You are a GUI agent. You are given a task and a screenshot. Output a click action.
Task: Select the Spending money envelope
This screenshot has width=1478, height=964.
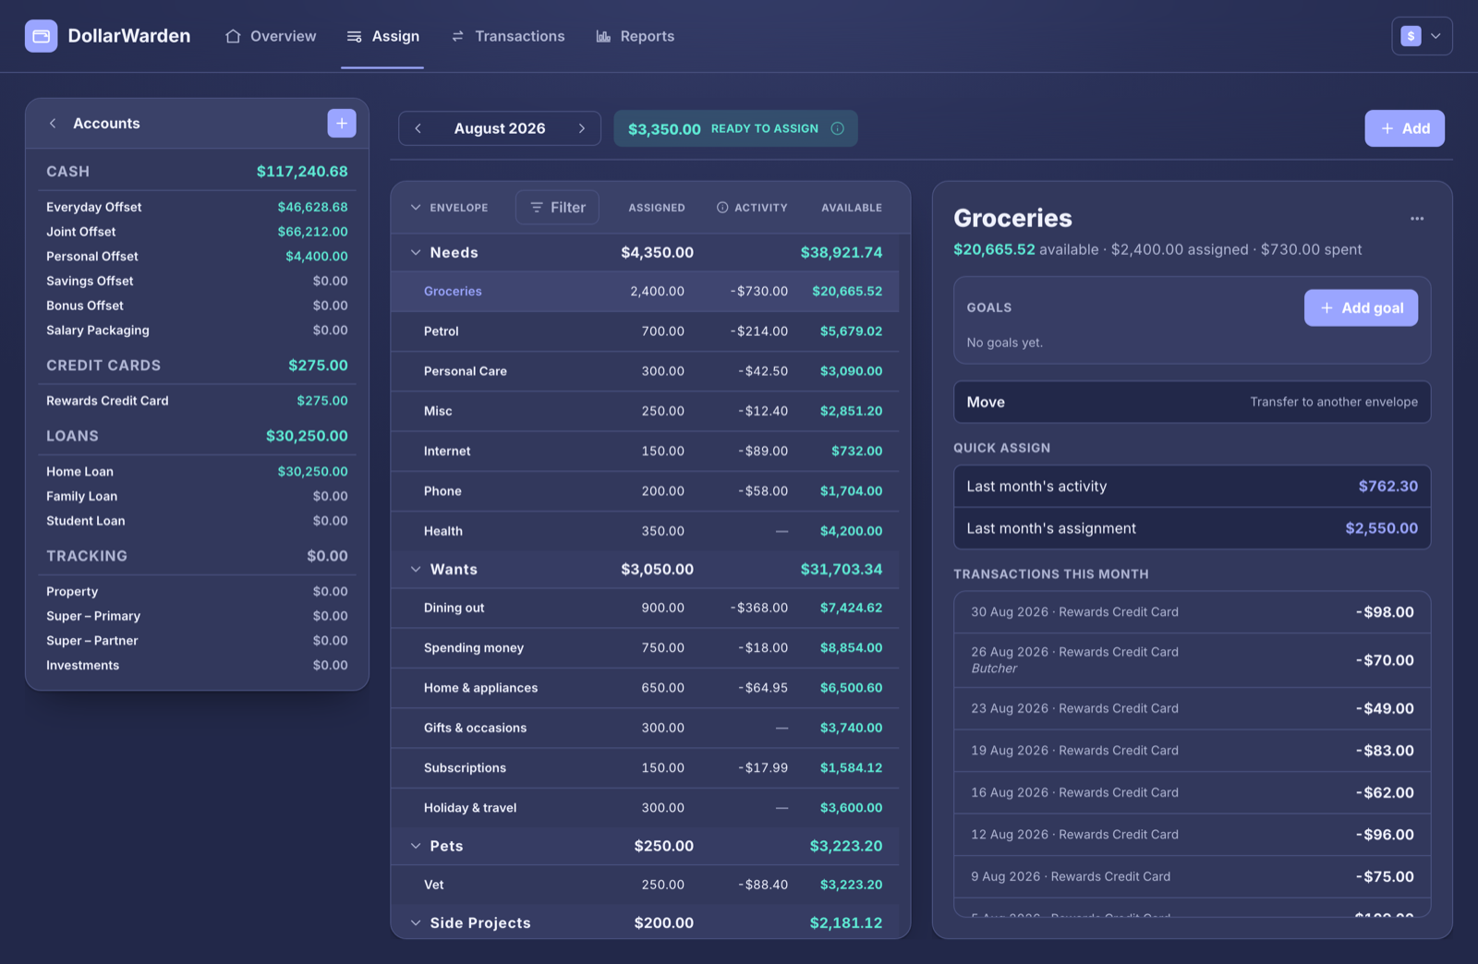click(x=645, y=648)
